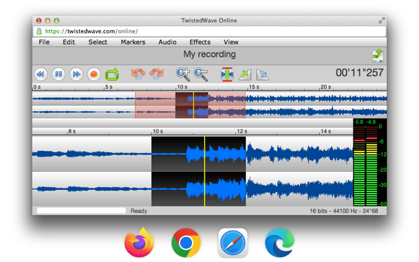This screenshot has height=262, width=419.
Task: Click the 12 s mark on detail ruler
Action: (242, 131)
